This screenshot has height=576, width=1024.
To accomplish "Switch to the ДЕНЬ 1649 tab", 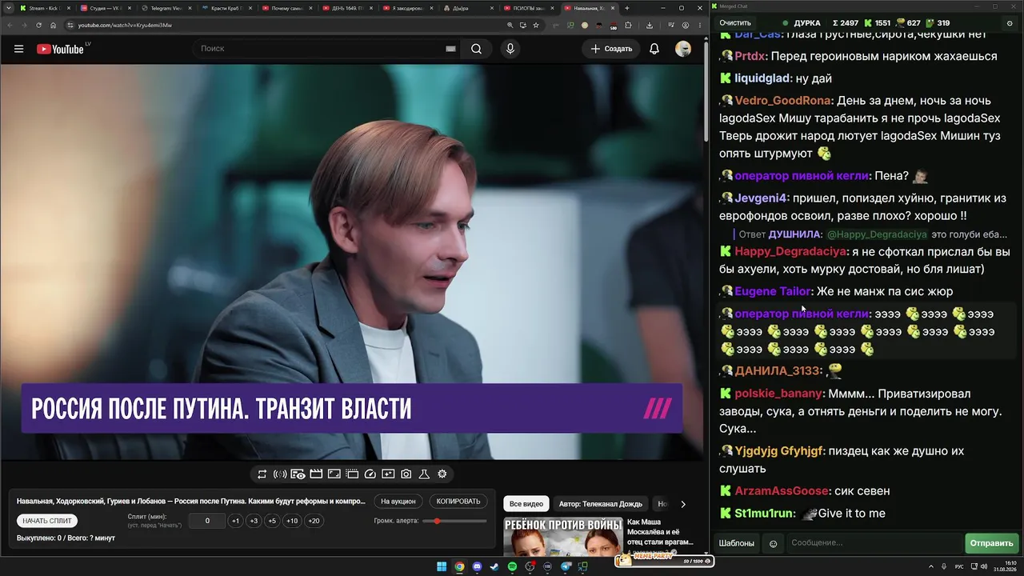I will [347, 8].
